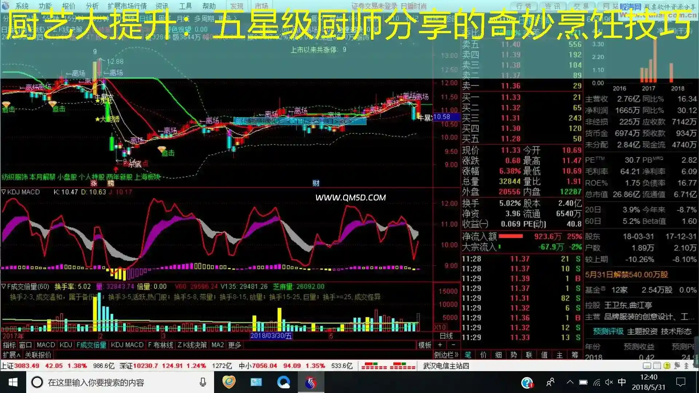Screen dimensions: 699x393
Task: Click the 10.58 price axis marker
Action: coord(446,117)
